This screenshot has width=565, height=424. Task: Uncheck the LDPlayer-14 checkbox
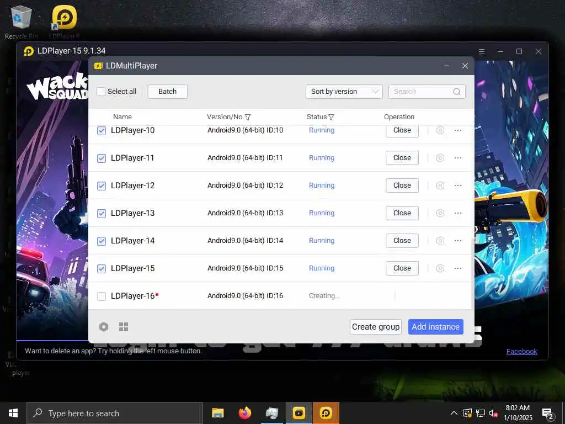pos(102,241)
